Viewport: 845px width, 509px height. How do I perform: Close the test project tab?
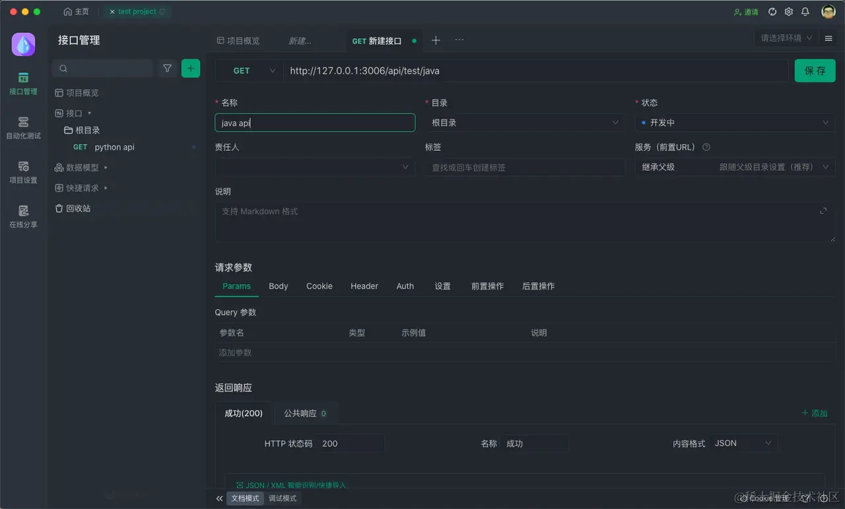[112, 12]
